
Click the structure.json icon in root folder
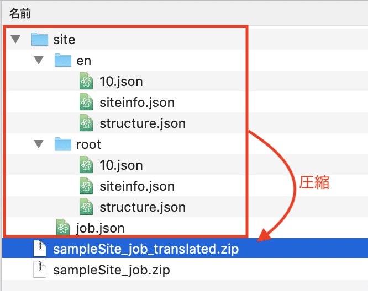pyautogui.click(x=86, y=207)
